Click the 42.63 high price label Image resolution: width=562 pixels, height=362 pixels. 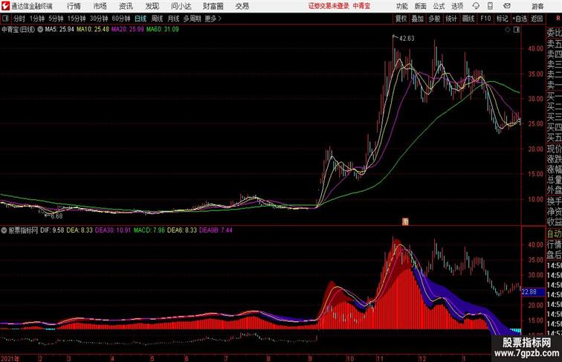(407, 39)
